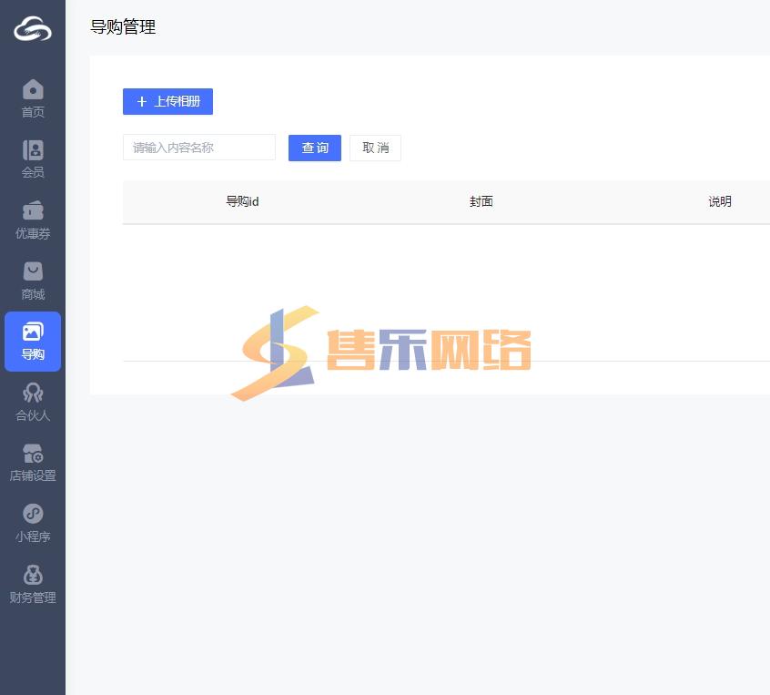Select the 导购 gallery icon

pos(33,332)
